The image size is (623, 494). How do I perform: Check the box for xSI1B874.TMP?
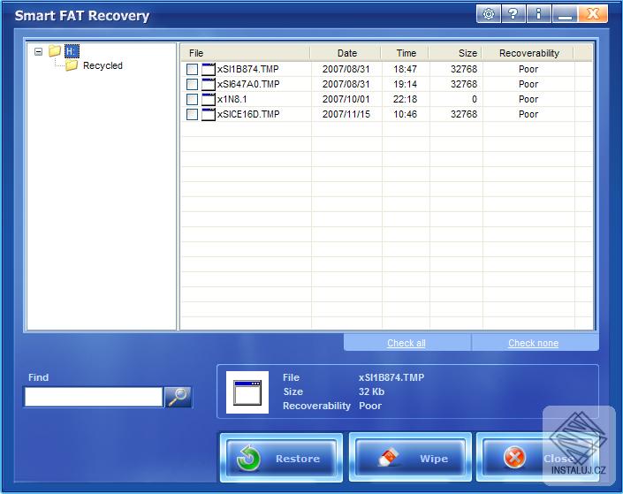click(x=192, y=69)
